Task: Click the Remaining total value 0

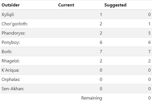Action: pyautogui.click(x=149, y=98)
